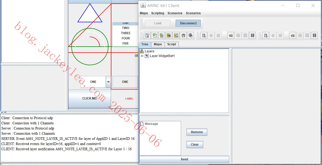The width and height of the screenshot is (322, 165).
Task: Select the Layers root node icon
Action: tap(142, 51)
